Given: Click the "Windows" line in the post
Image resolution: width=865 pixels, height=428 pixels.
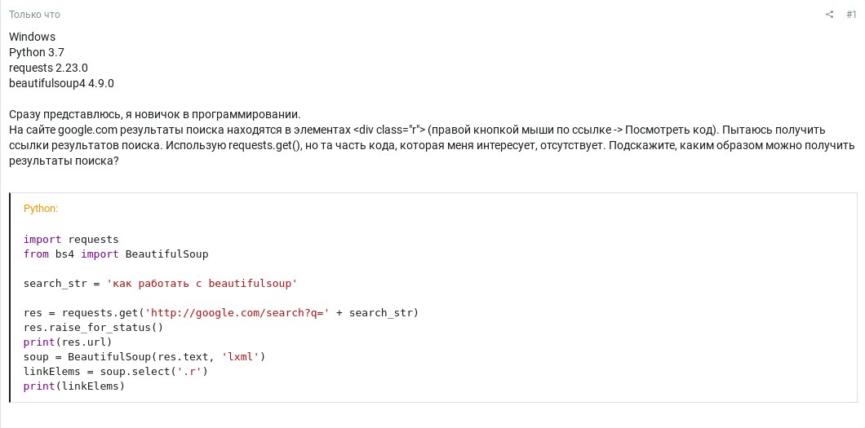Looking at the screenshot, I should pyautogui.click(x=32, y=37).
